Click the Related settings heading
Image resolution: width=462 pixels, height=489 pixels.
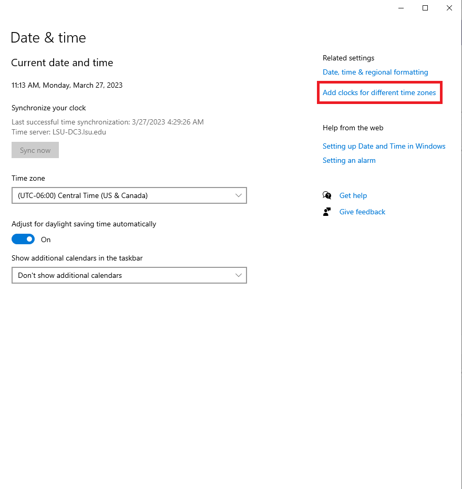(348, 58)
